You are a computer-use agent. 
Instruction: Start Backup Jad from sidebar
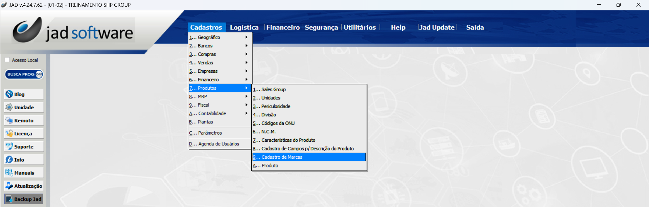click(x=24, y=199)
